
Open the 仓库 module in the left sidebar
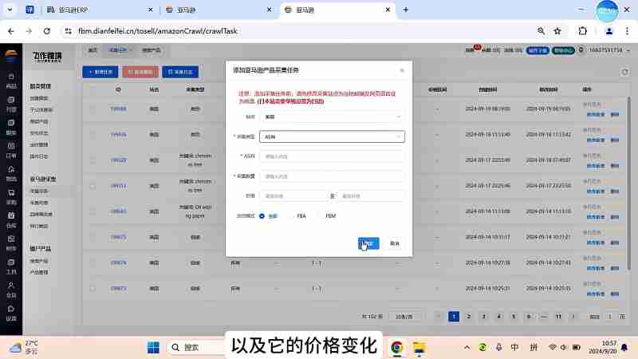(11, 220)
